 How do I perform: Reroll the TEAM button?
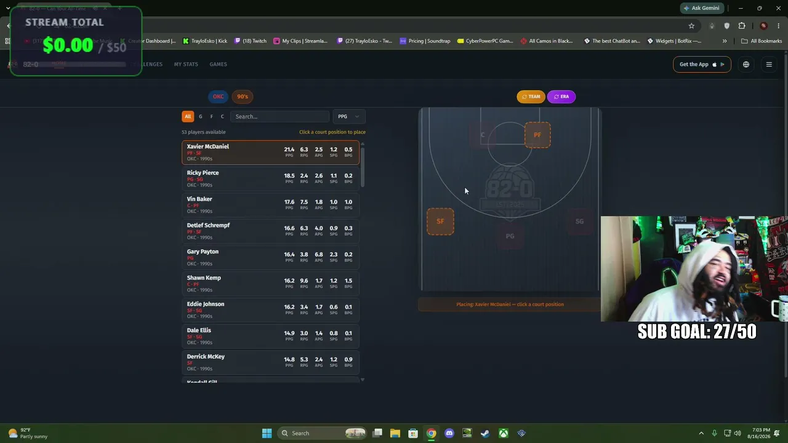click(531, 97)
